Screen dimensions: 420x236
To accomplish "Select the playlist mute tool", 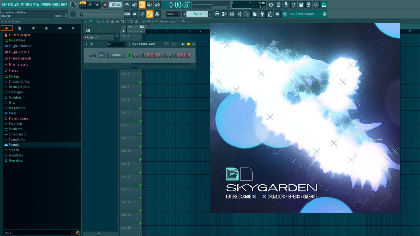I will click(113, 22).
